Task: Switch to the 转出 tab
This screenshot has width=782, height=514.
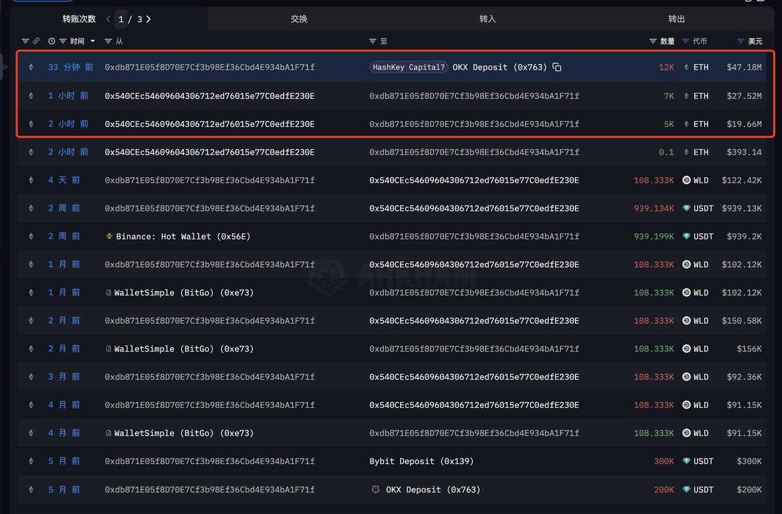Action: [x=676, y=19]
